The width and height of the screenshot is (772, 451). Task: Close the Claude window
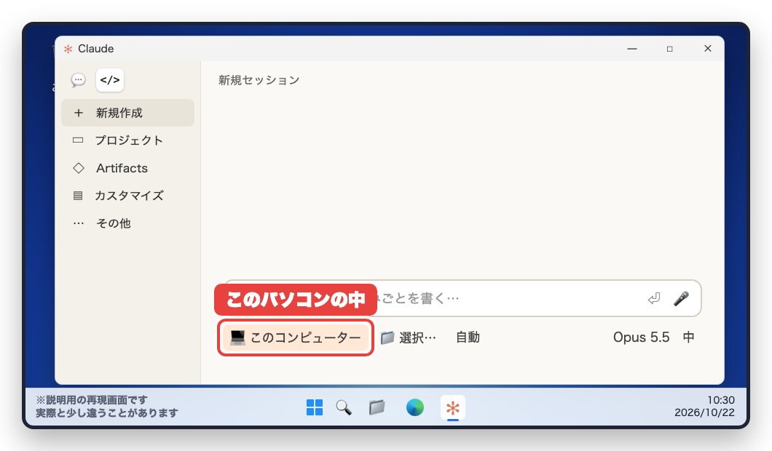(707, 49)
